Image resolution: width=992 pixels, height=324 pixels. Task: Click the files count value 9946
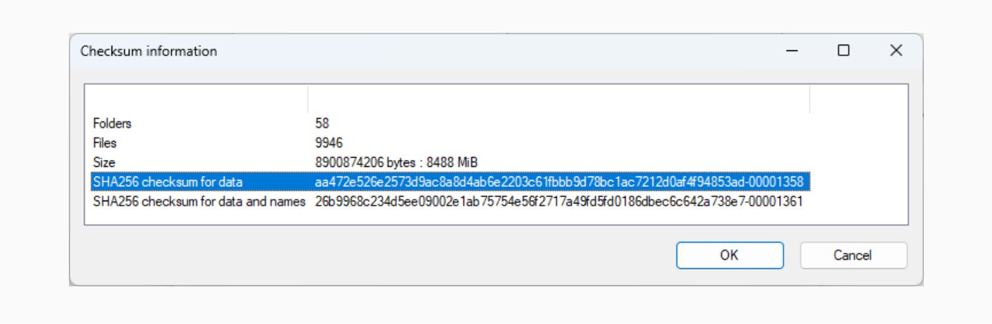(329, 143)
